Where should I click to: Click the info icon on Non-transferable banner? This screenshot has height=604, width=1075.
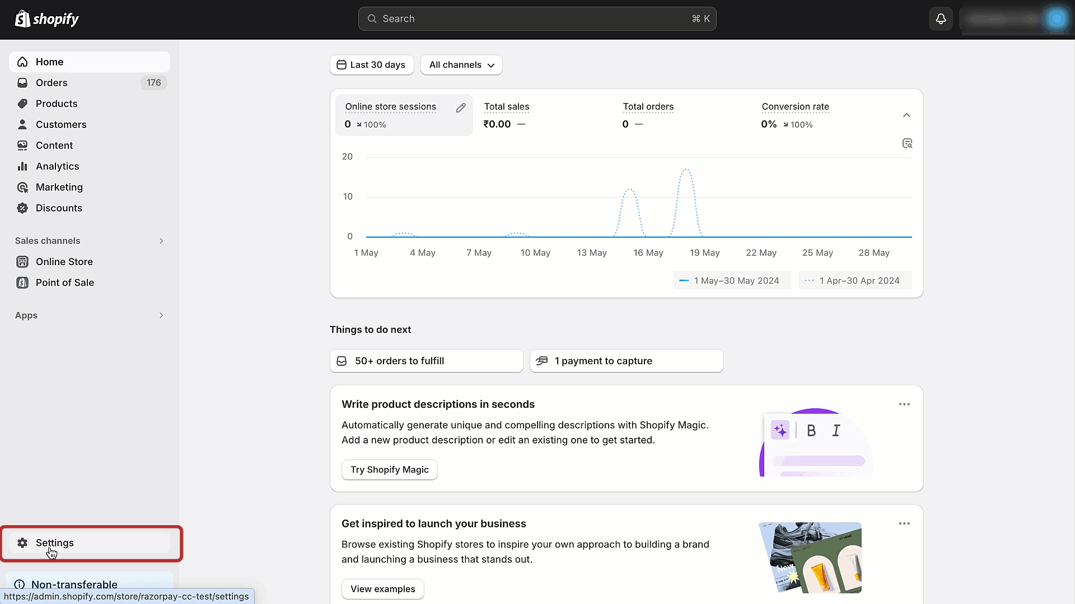(20, 584)
